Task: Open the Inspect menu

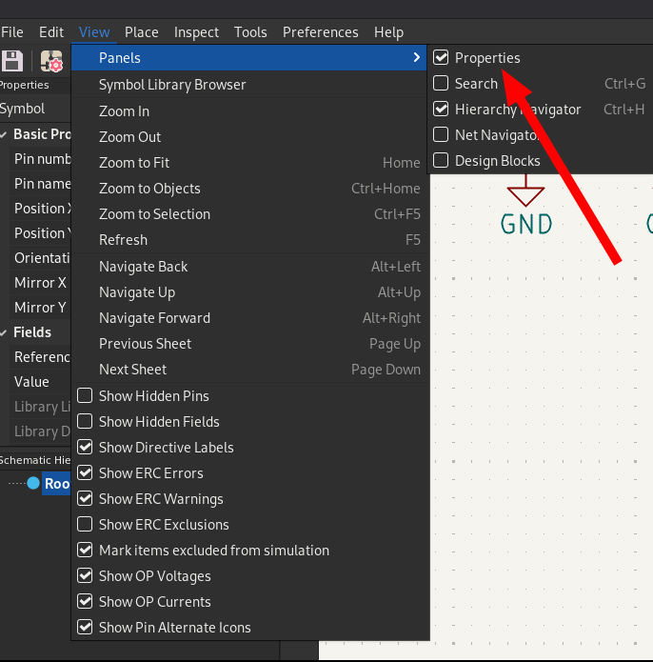Action: 196,32
